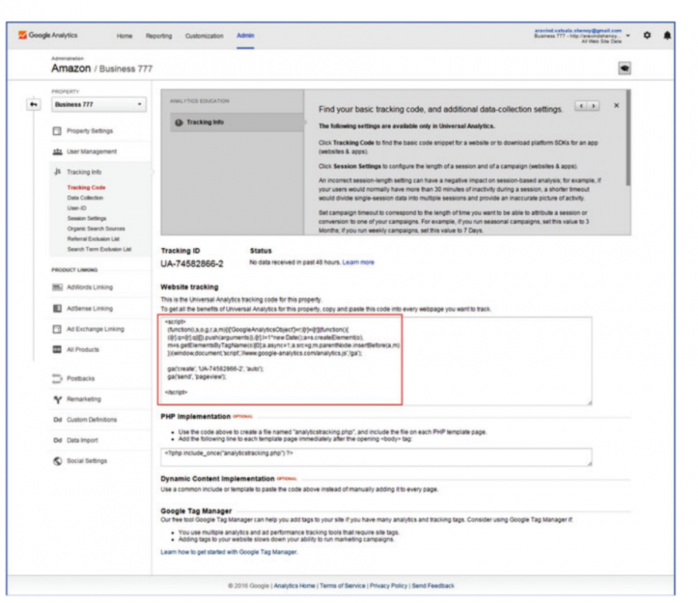Open Ad Exchange Linking
The width and height of the screenshot is (698, 603).
pos(95,329)
